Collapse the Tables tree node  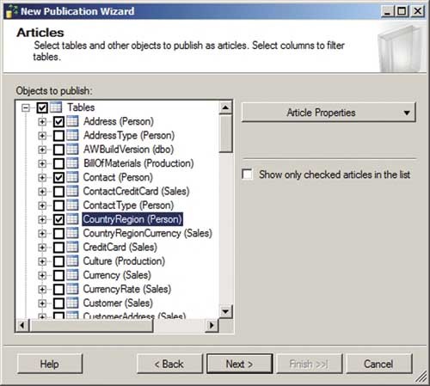click(x=26, y=108)
